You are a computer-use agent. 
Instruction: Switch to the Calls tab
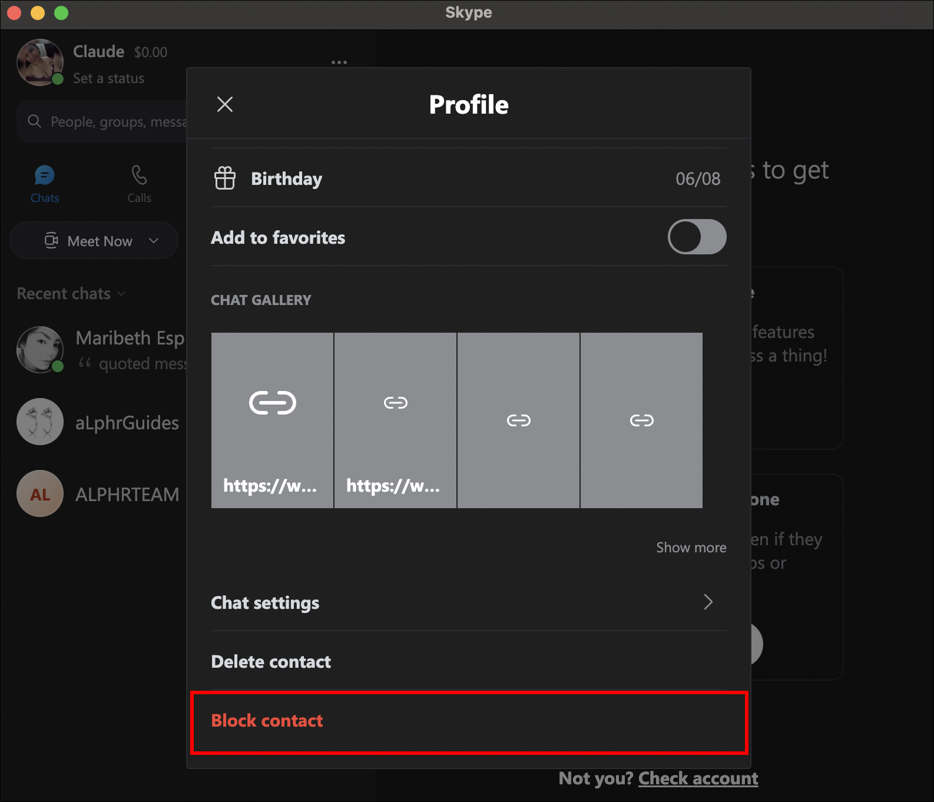[140, 184]
